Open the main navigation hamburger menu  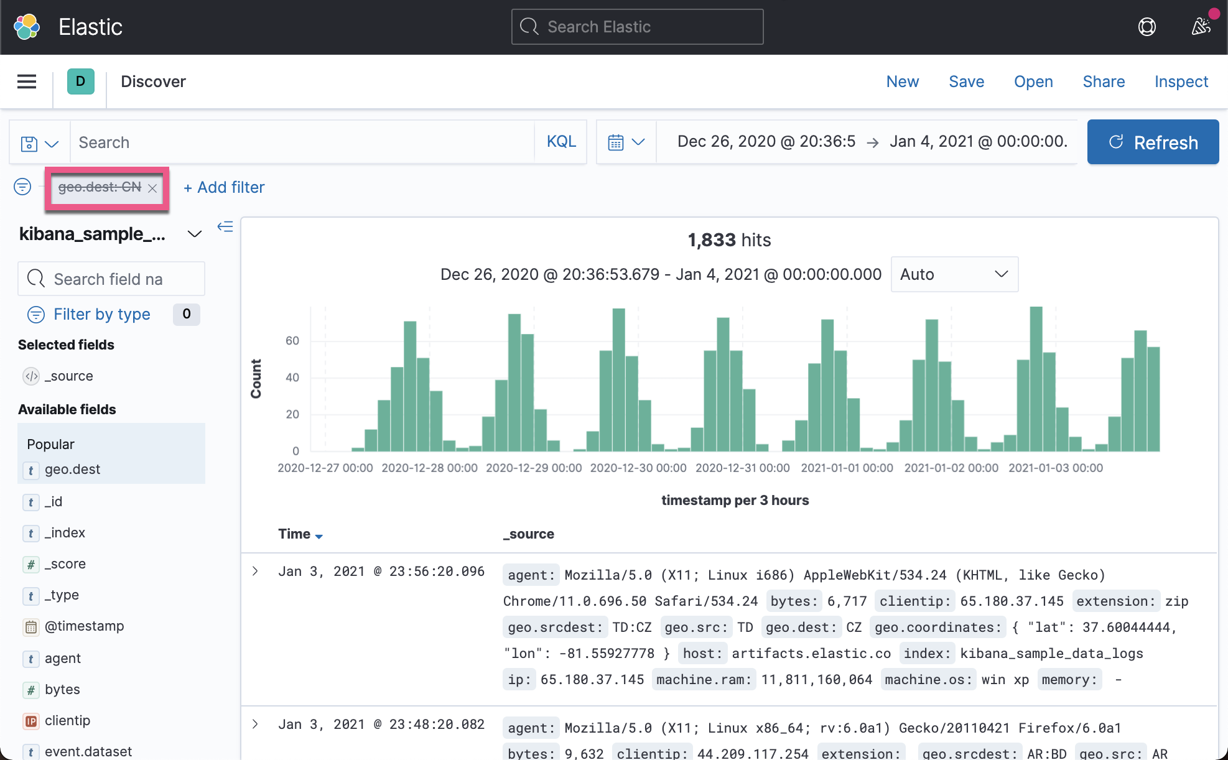coord(26,81)
